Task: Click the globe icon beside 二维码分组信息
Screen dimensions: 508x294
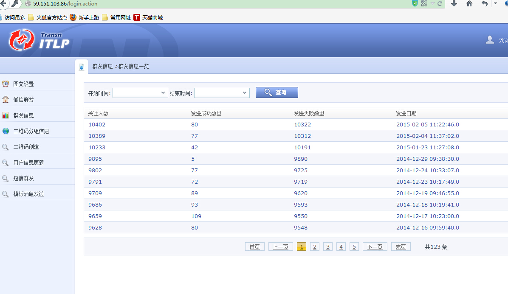Action: pyautogui.click(x=6, y=131)
